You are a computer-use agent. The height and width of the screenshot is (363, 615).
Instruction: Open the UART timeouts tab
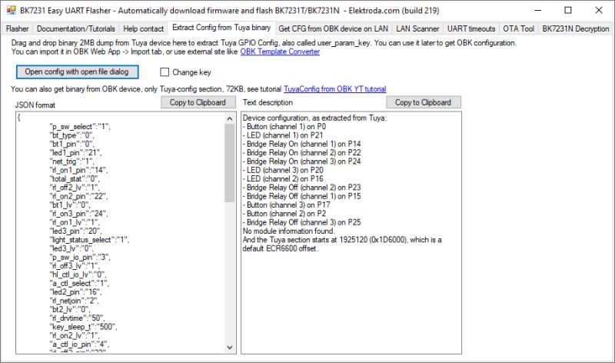(471, 28)
